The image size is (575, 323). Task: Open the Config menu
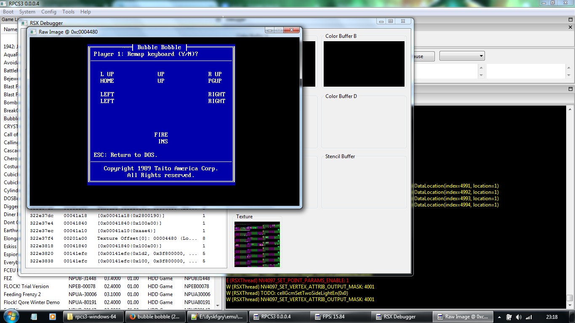coord(48,12)
